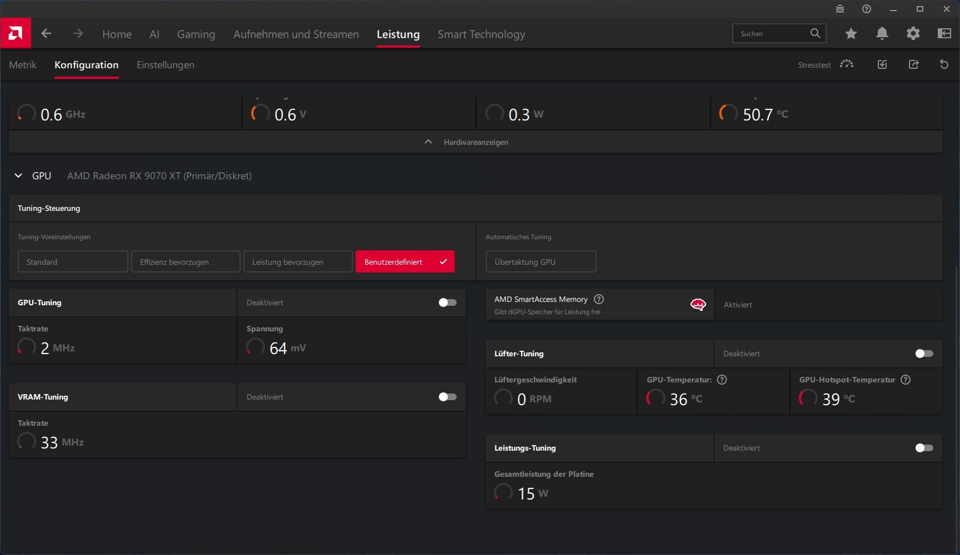Collapse the GPU section chevron
The width and height of the screenshot is (960, 555).
coord(18,175)
